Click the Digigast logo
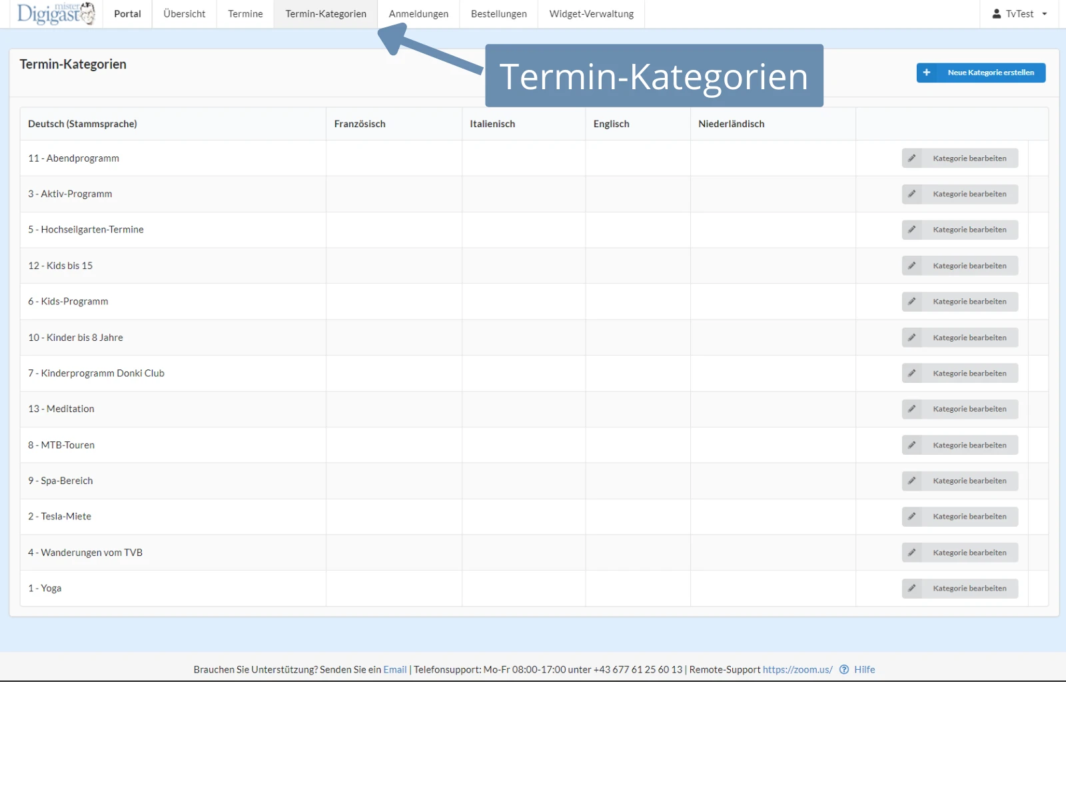Image resolution: width=1066 pixels, height=799 pixels. 53,13
